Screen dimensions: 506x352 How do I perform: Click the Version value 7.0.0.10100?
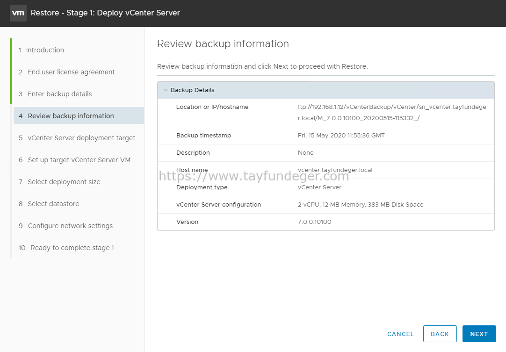tap(315, 222)
